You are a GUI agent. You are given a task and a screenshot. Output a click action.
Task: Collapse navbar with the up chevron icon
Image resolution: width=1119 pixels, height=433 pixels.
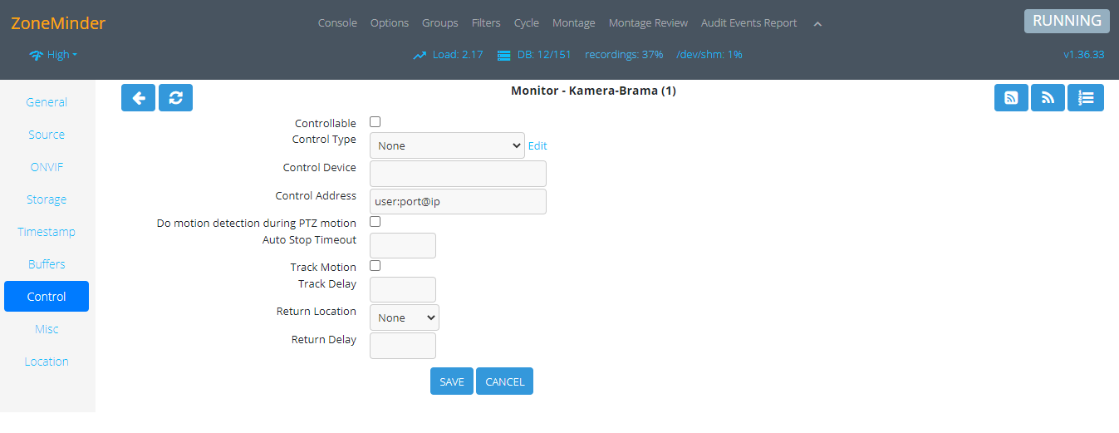[x=817, y=23]
